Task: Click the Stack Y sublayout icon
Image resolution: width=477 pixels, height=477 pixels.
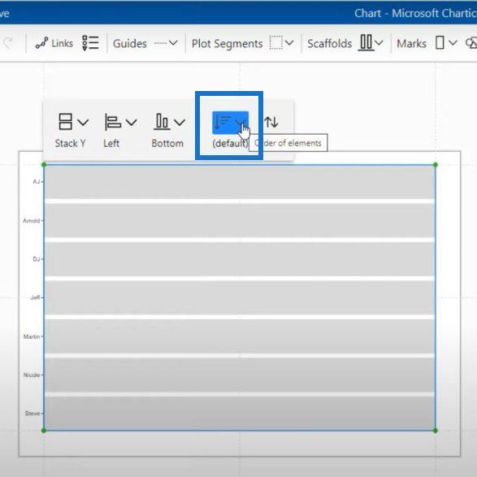Action: tap(65, 122)
